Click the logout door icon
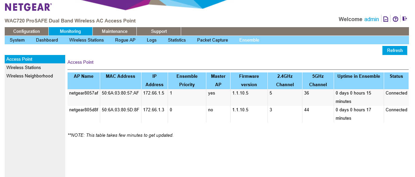Image resolution: width=415 pixels, height=177 pixels. (405, 19)
